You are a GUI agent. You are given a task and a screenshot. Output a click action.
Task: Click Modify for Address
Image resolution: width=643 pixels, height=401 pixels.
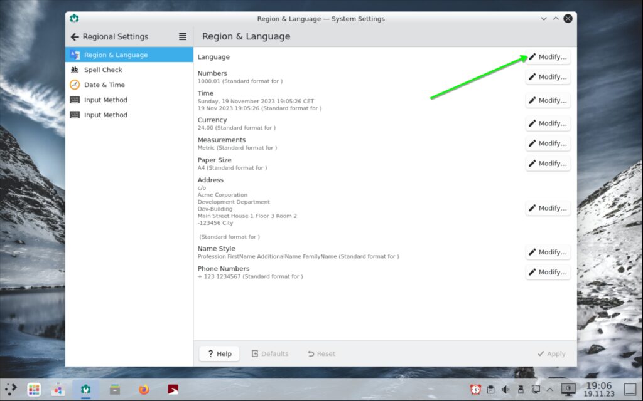pyautogui.click(x=548, y=208)
